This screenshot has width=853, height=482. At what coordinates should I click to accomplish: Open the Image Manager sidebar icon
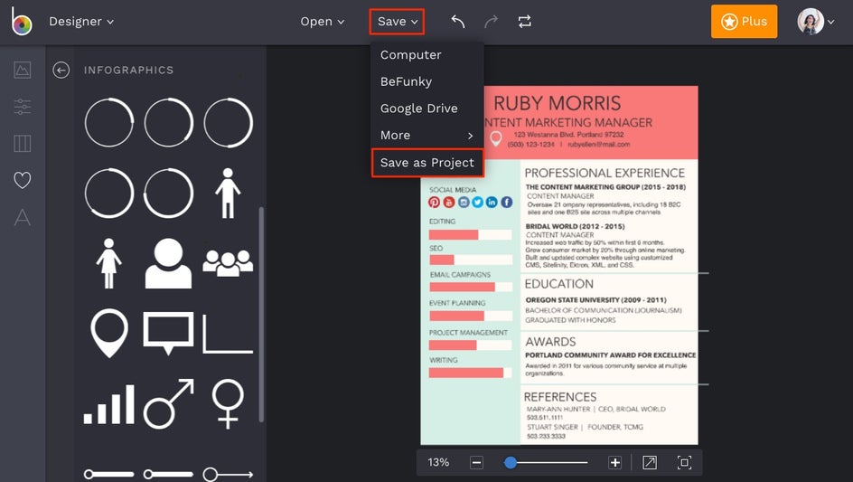[23, 70]
